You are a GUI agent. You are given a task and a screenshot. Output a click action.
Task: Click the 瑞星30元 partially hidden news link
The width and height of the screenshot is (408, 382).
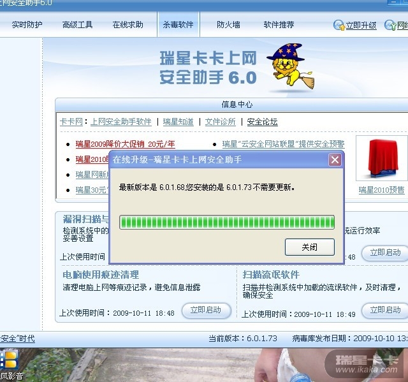(x=92, y=190)
